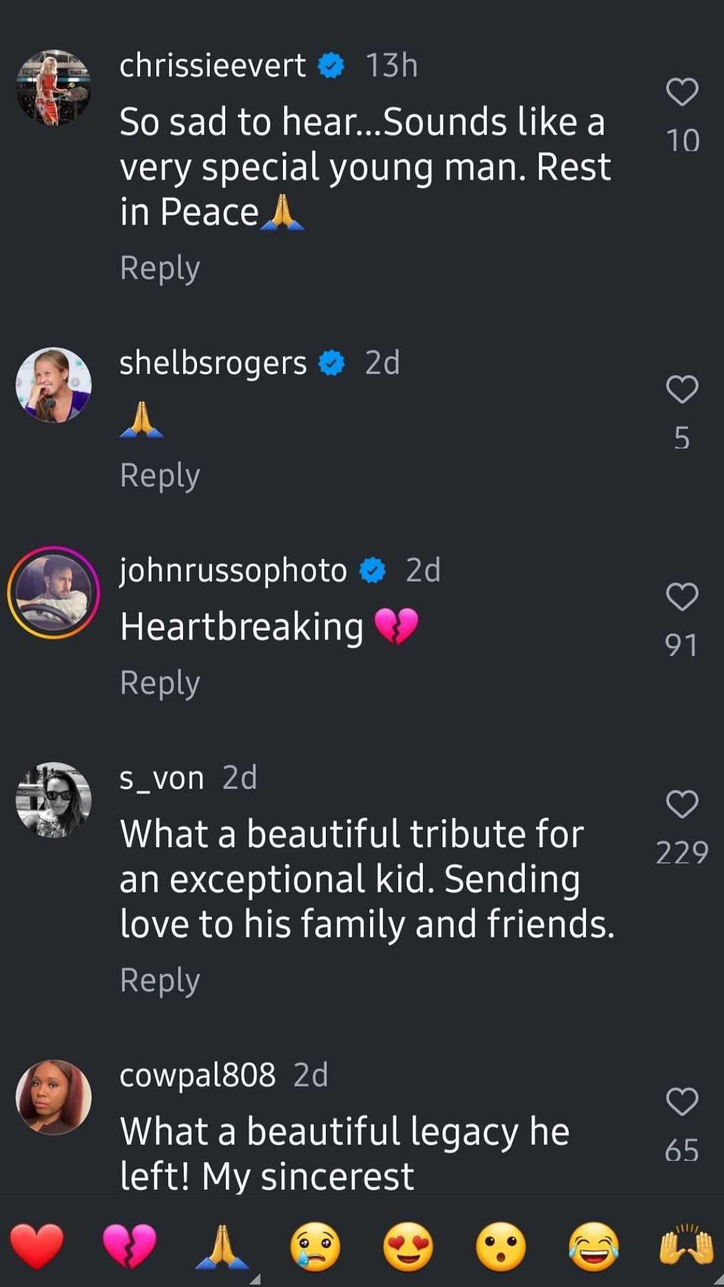Insert the raised hands emoji

(x=686, y=1246)
